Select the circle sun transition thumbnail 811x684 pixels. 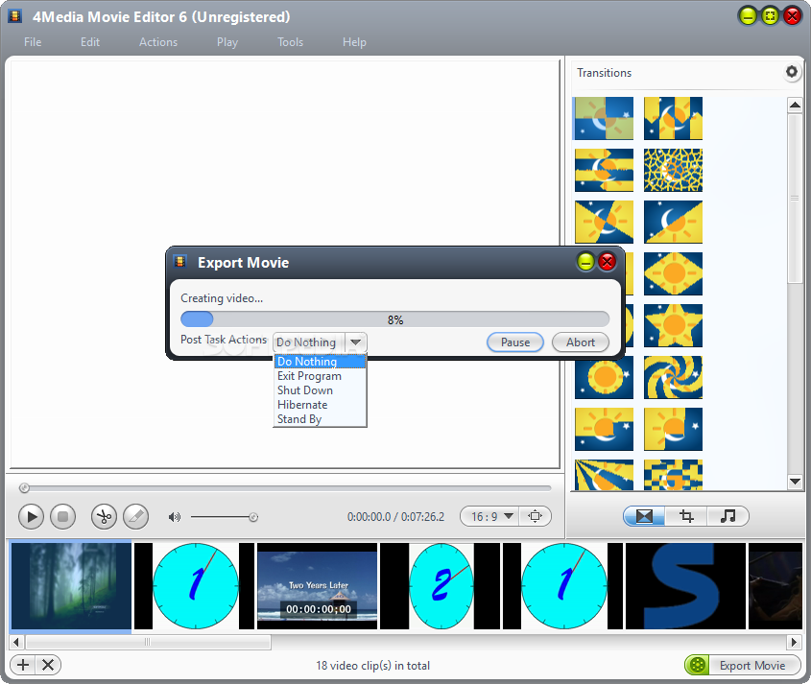604,377
